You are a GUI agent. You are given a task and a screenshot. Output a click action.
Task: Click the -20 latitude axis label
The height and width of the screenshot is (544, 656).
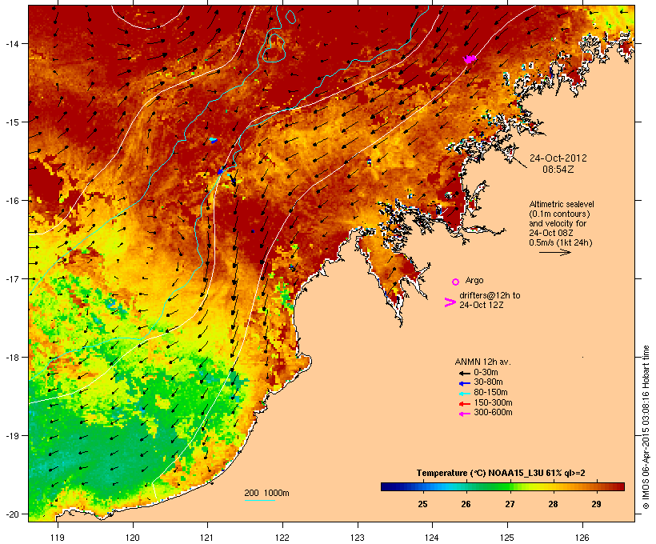click(12, 514)
